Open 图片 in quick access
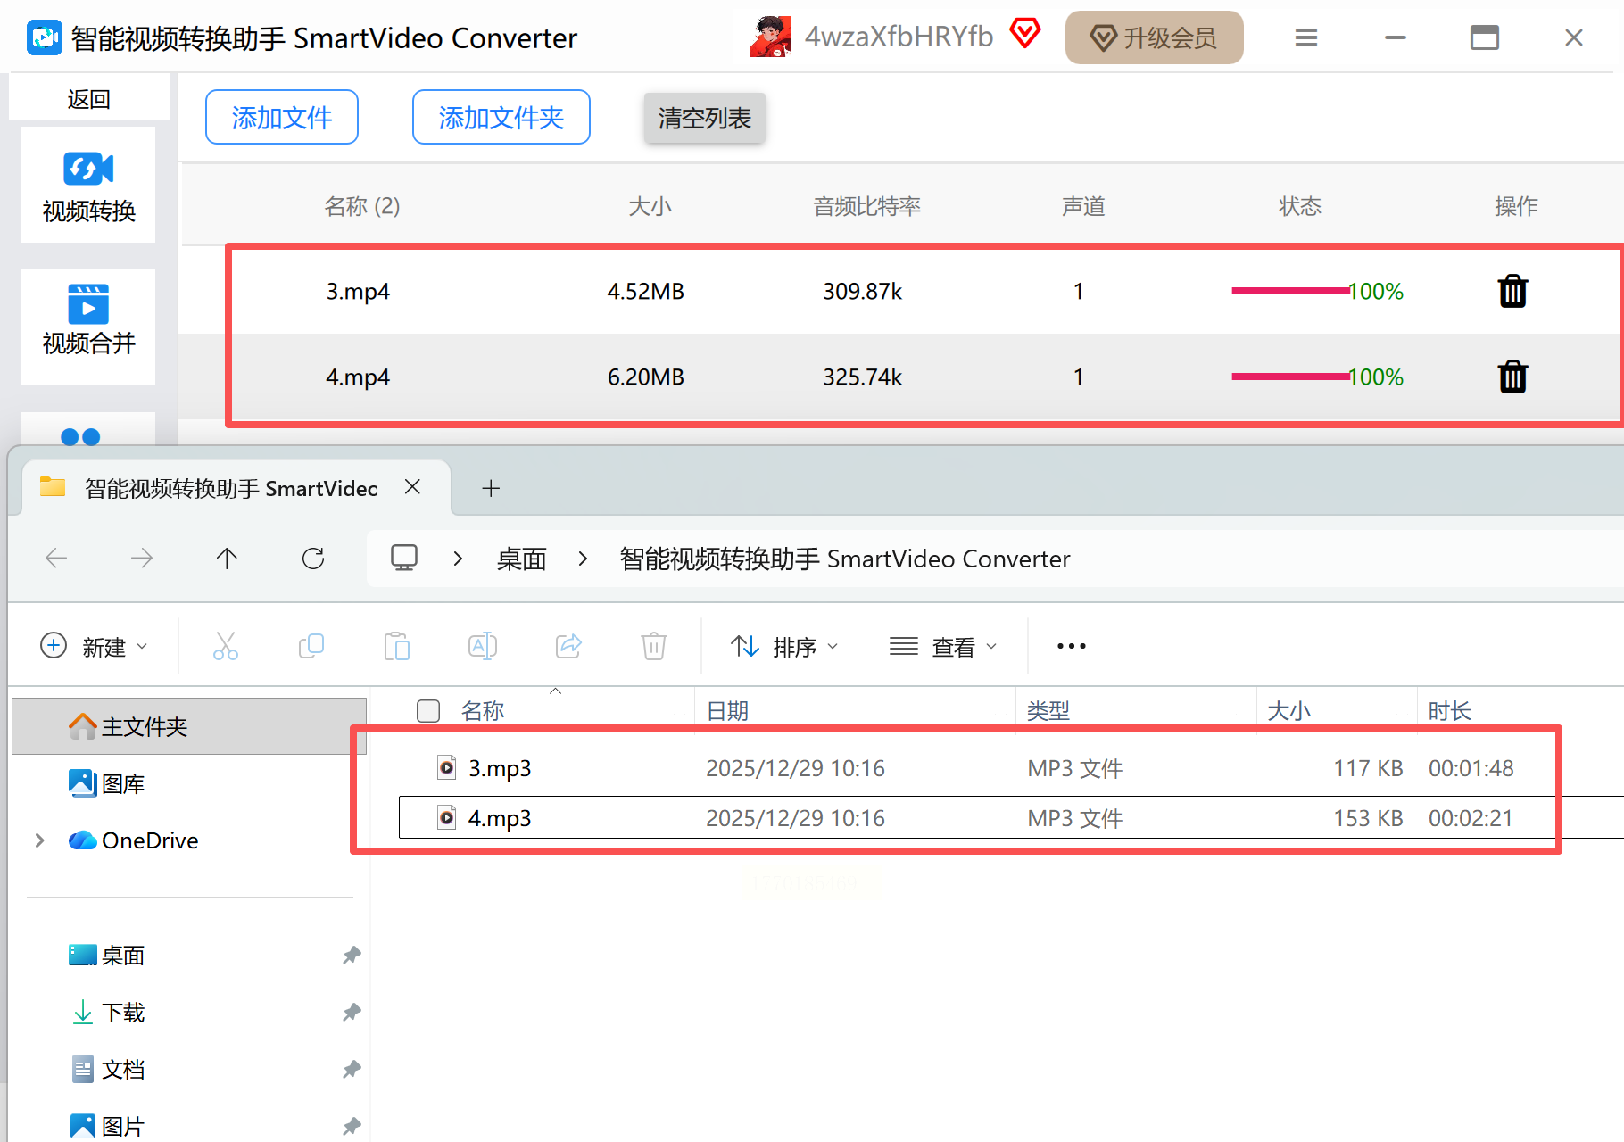 tap(107, 1126)
